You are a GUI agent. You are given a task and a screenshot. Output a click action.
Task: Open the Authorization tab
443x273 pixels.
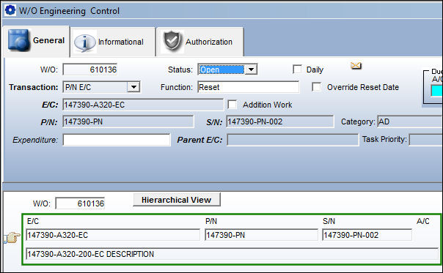point(200,42)
